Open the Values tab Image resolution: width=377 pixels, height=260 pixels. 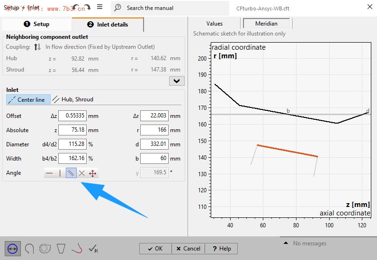coord(214,24)
